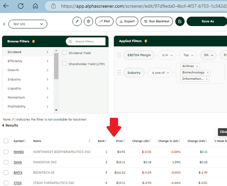The height and width of the screenshot is (186, 227).
Task: Sort results by Name column
Action: click(89, 141)
